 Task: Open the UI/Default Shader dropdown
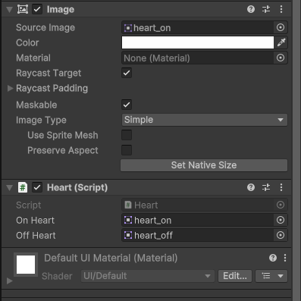click(148, 276)
